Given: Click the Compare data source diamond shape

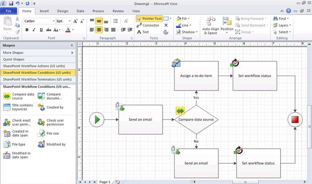Looking at the screenshot, I should [196, 119].
